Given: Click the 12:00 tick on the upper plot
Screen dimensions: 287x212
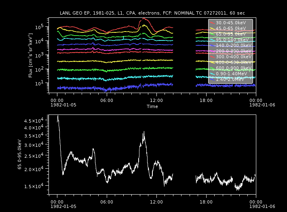Looking at the screenshot, I should [x=156, y=100].
